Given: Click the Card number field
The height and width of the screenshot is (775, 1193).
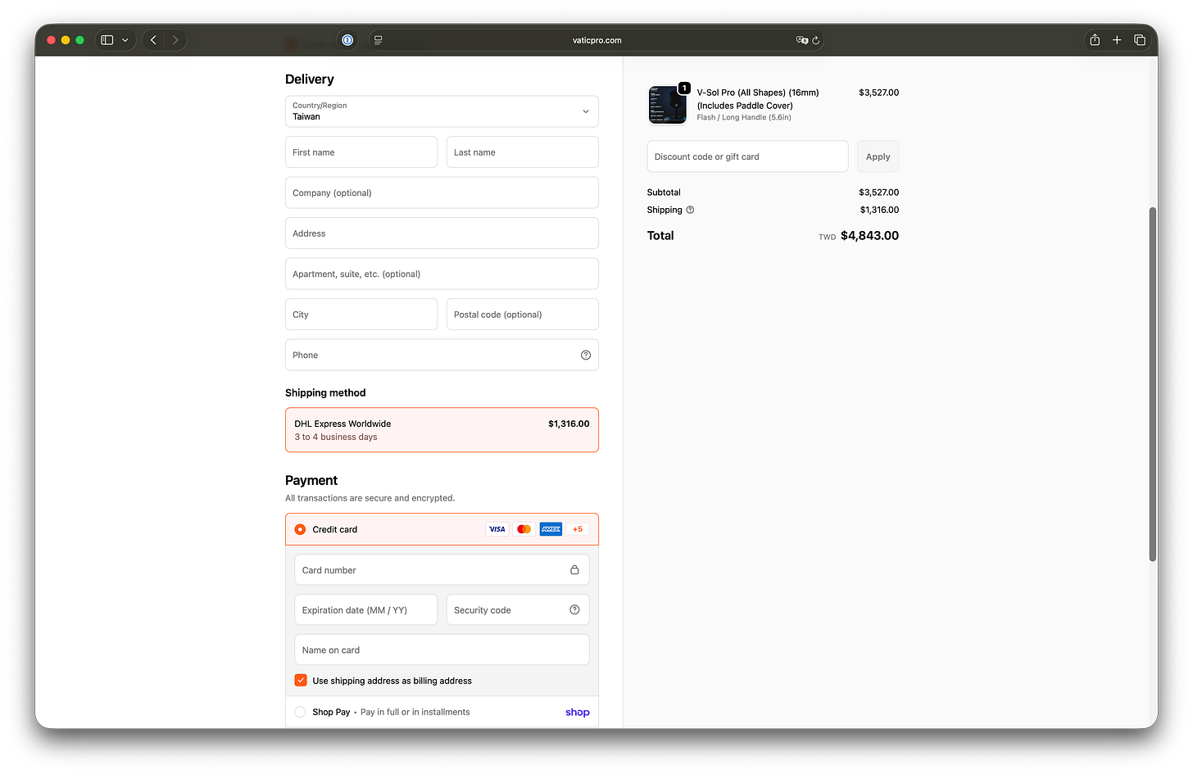Looking at the screenshot, I should [442, 570].
